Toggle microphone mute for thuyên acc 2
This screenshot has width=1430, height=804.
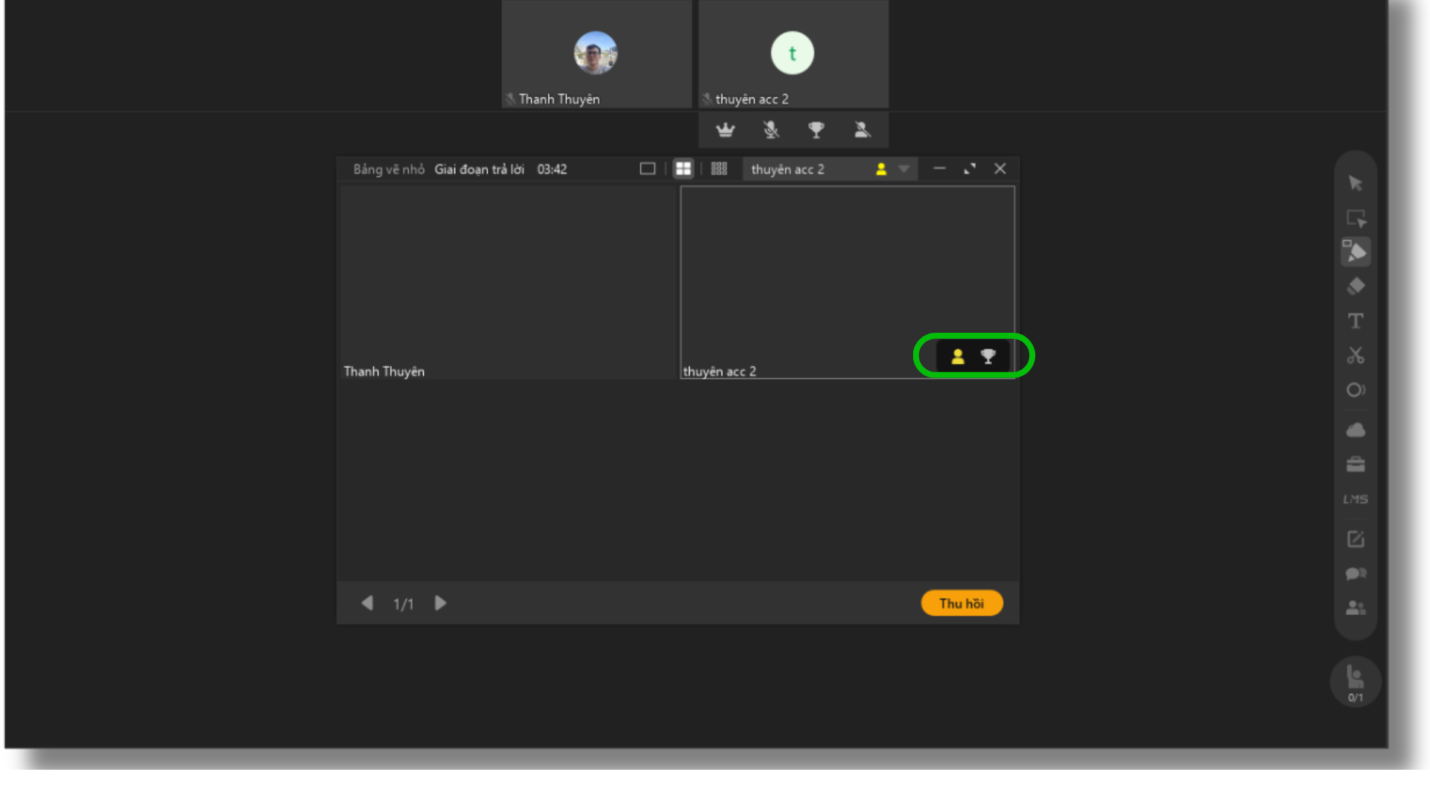pos(771,130)
